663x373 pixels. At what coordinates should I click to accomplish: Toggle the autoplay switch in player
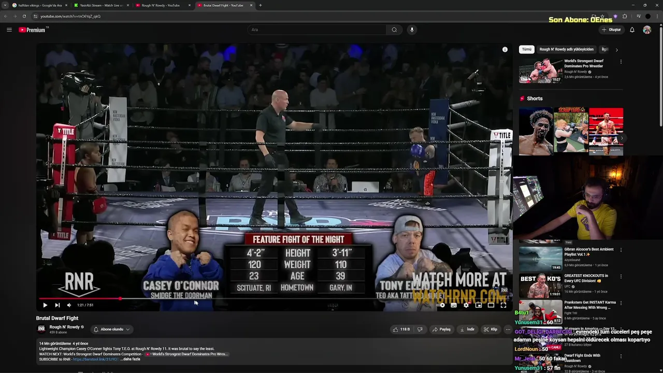click(x=442, y=305)
